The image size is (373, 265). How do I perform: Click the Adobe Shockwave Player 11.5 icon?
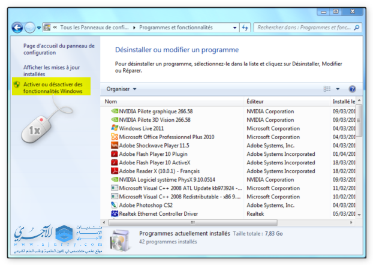tap(115, 146)
